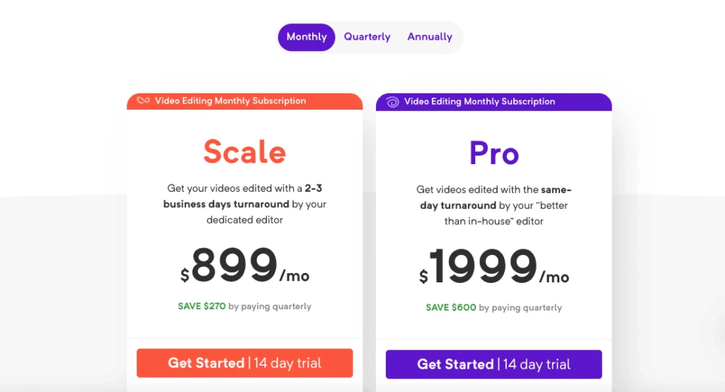
Task: Click the orange Scale plan heading
Action: click(x=244, y=151)
